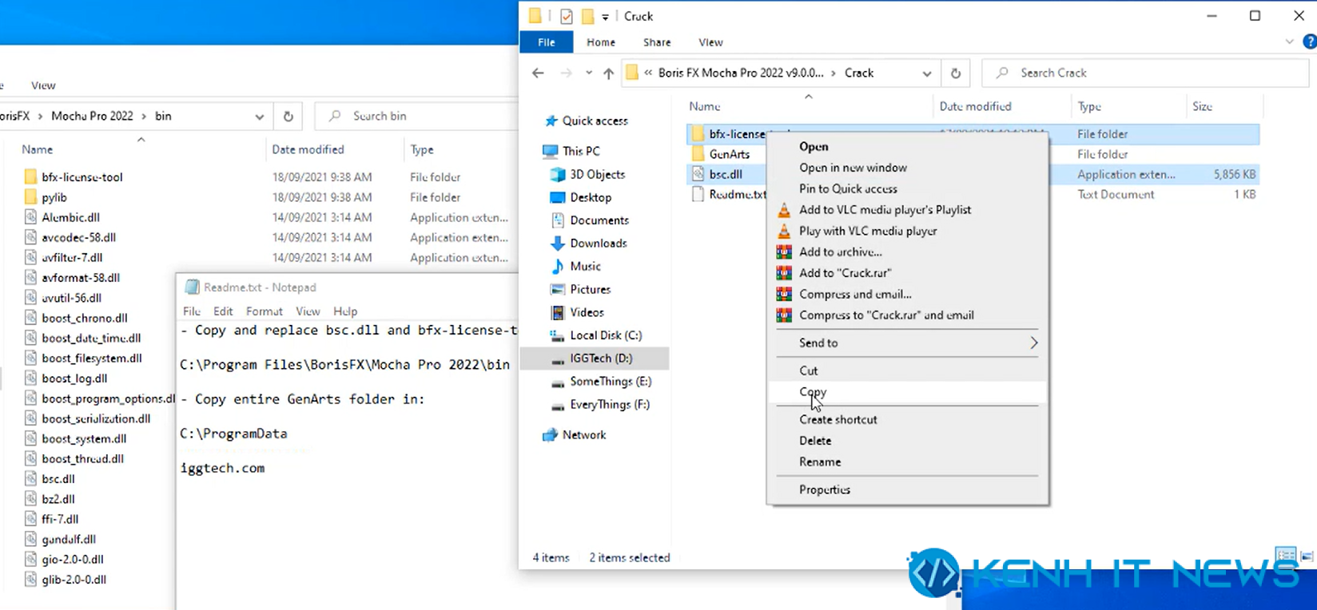Image resolution: width=1317 pixels, height=610 pixels.
Task: Expand the Send to submenu
Action: click(908, 343)
